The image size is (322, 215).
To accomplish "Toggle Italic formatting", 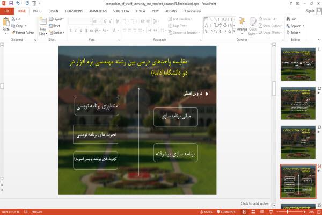I will point(76,31).
